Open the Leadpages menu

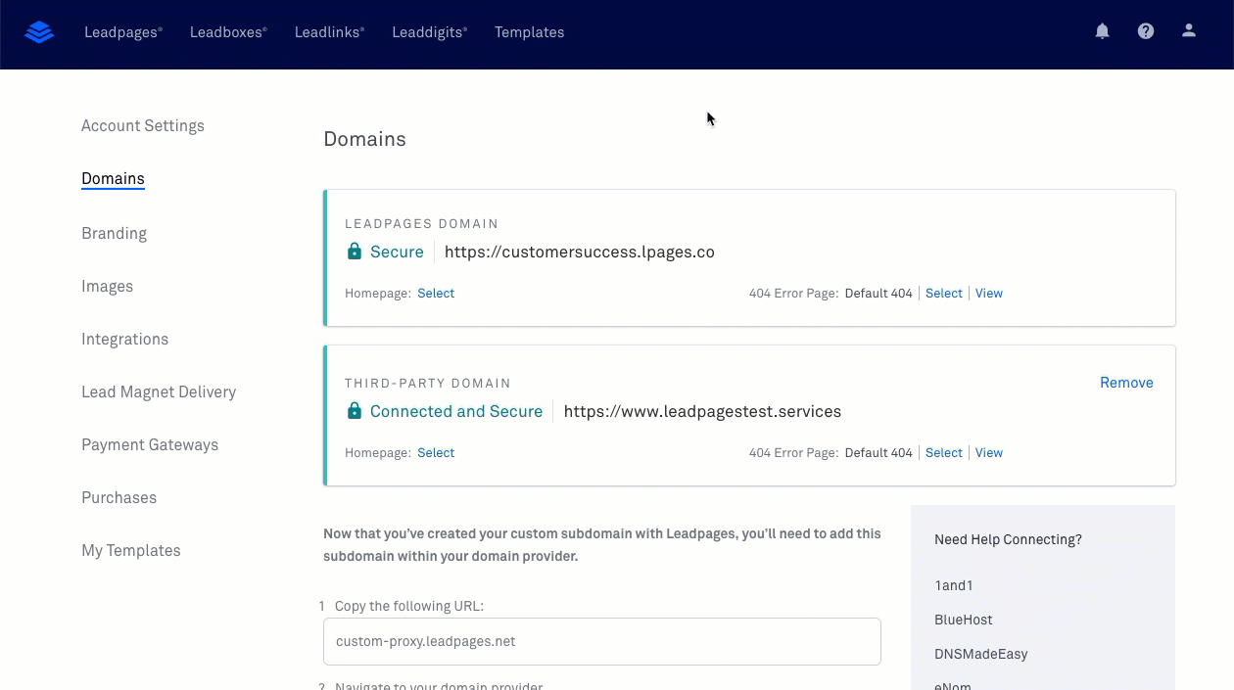click(123, 32)
